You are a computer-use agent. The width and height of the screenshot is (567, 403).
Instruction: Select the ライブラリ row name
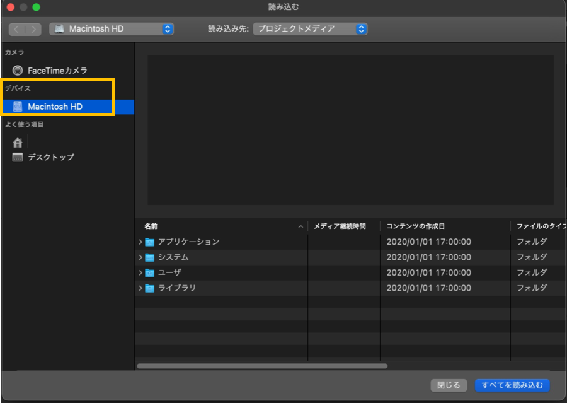177,288
